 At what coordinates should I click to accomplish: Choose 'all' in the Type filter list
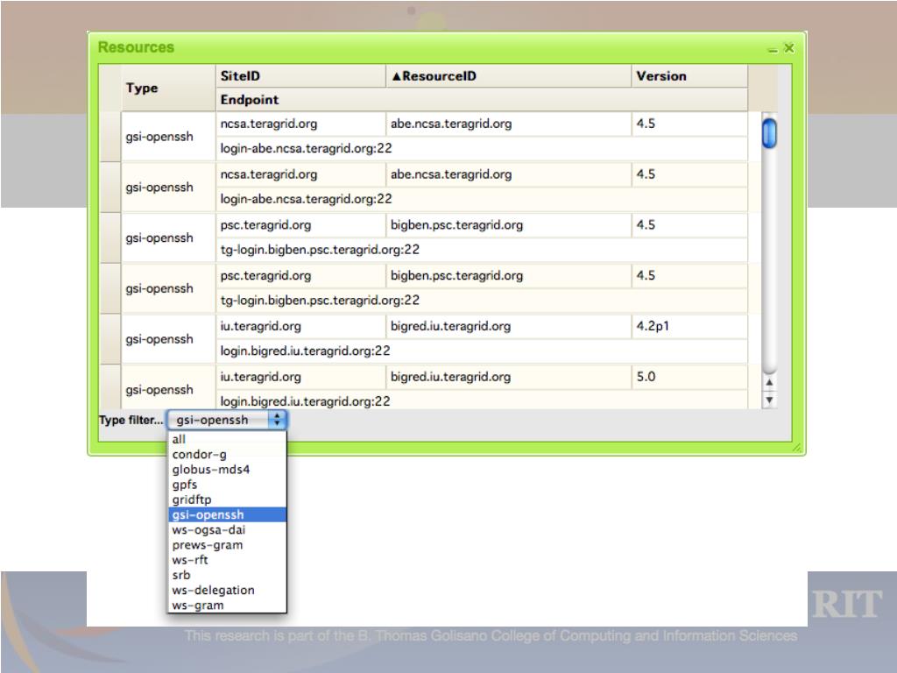coord(227,439)
